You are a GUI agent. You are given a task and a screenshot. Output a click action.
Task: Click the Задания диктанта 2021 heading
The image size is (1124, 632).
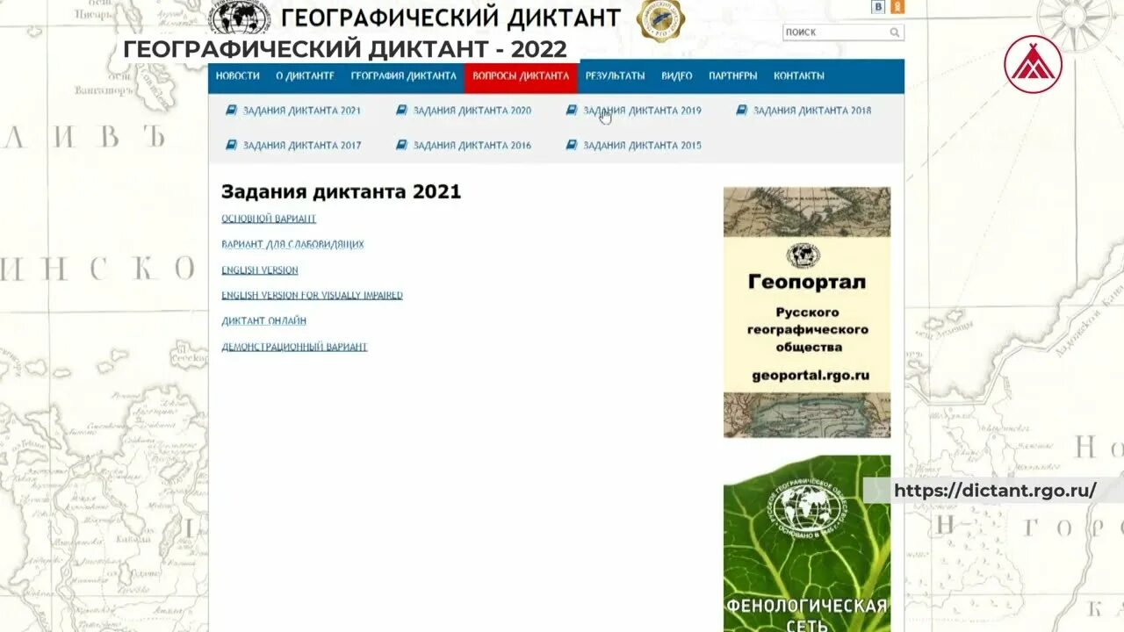tap(341, 191)
